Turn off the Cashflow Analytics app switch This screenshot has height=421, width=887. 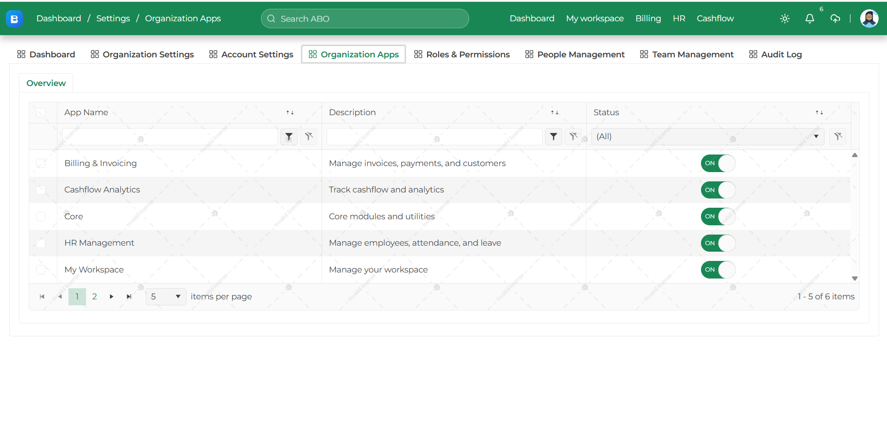[x=718, y=190]
